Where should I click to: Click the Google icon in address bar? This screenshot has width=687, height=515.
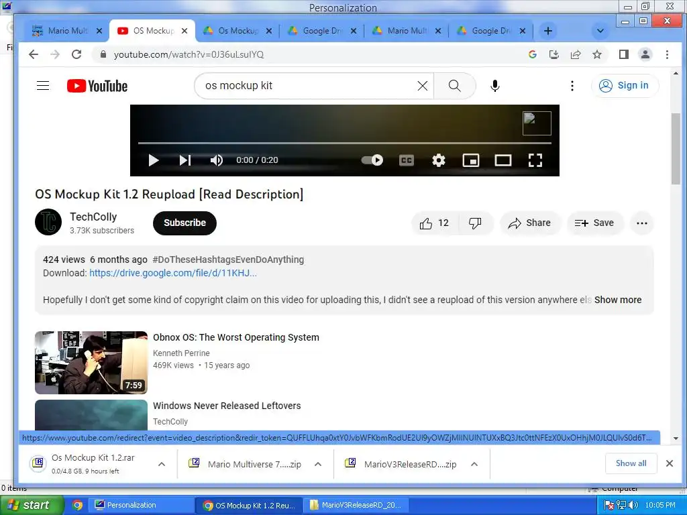click(533, 54)
